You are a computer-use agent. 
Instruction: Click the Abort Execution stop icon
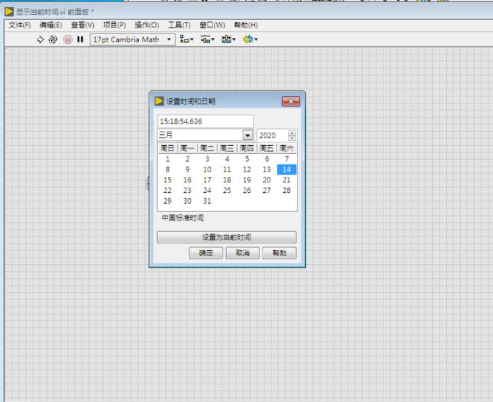click(68, 40)
